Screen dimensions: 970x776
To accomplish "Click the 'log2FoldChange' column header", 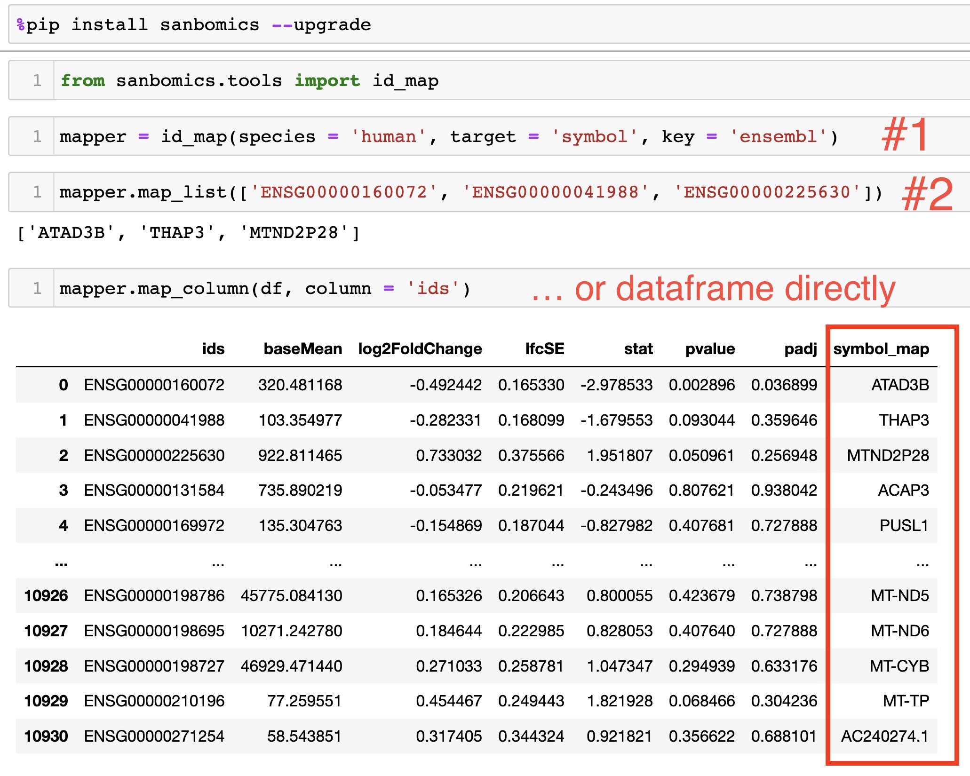I will 420,349.
